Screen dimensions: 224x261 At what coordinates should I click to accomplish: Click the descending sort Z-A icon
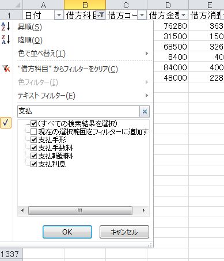[6, 40]
